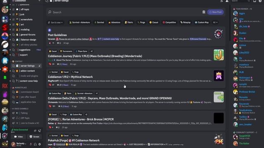Collapse the VOICE CHANNELS category

[x=20, y=109]
